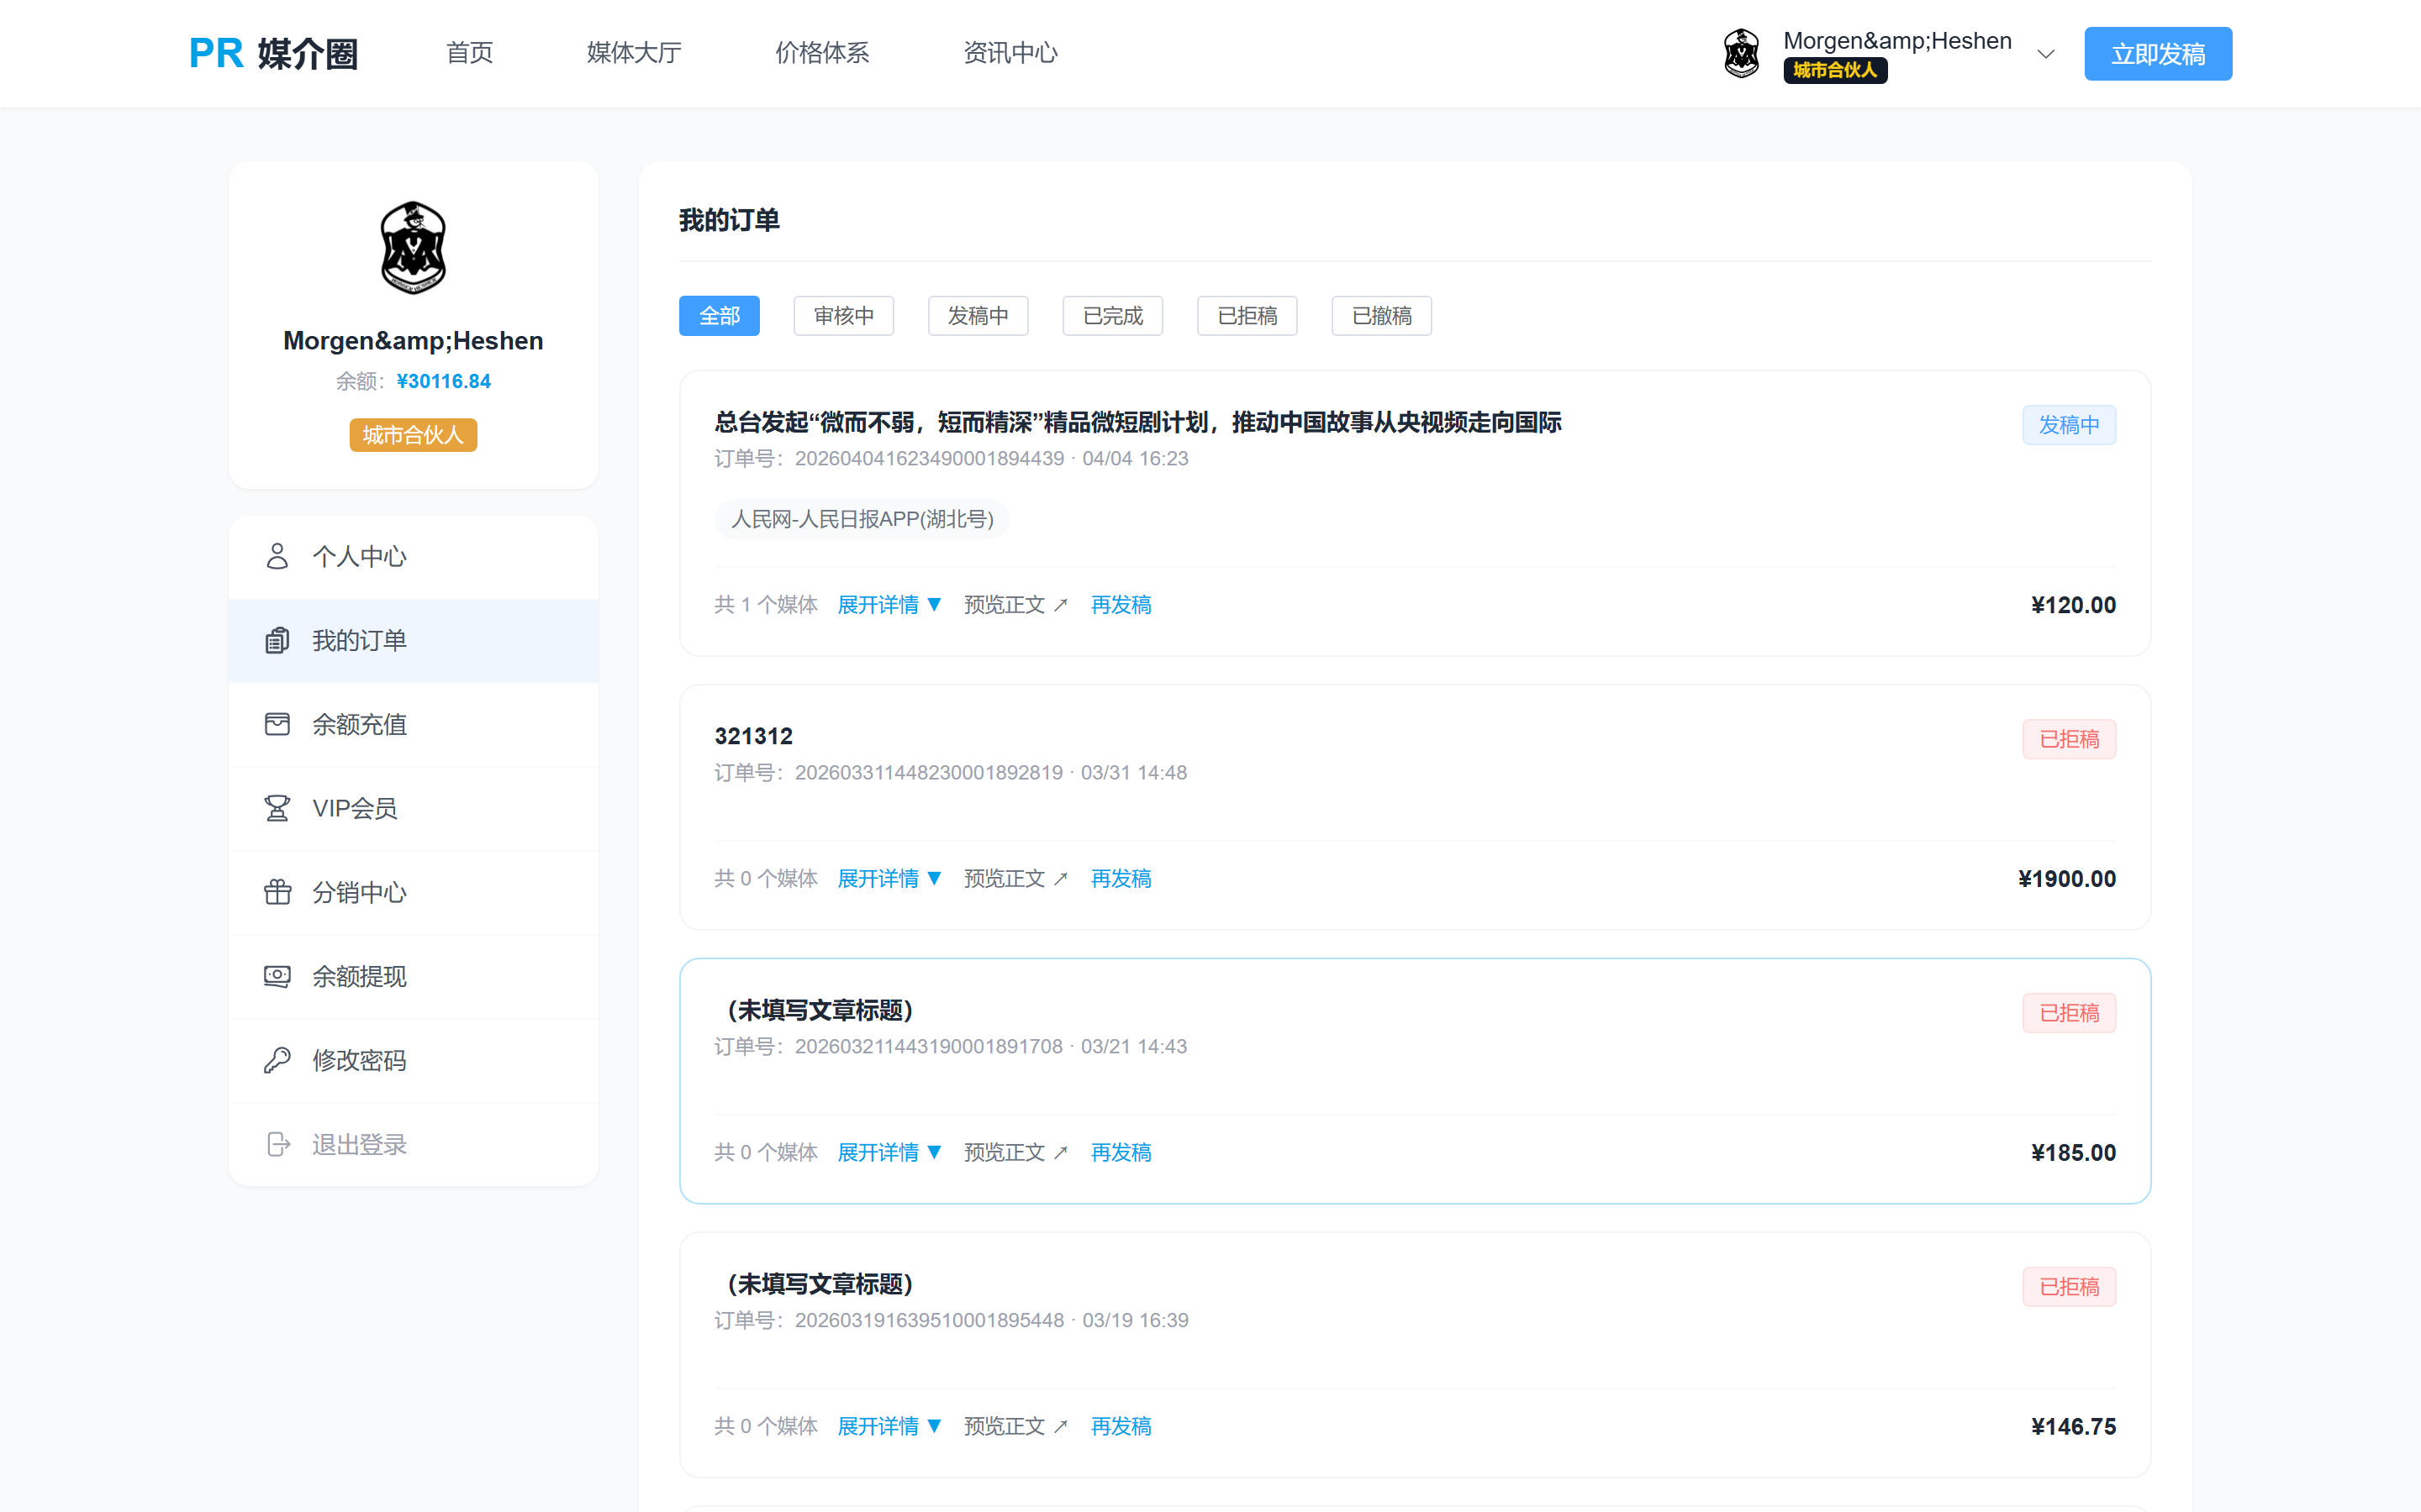Click 再发稿 for the ¥120.00 order
The width and height of the screenshot is (2421, 1512).
(x=1121, y=605)
